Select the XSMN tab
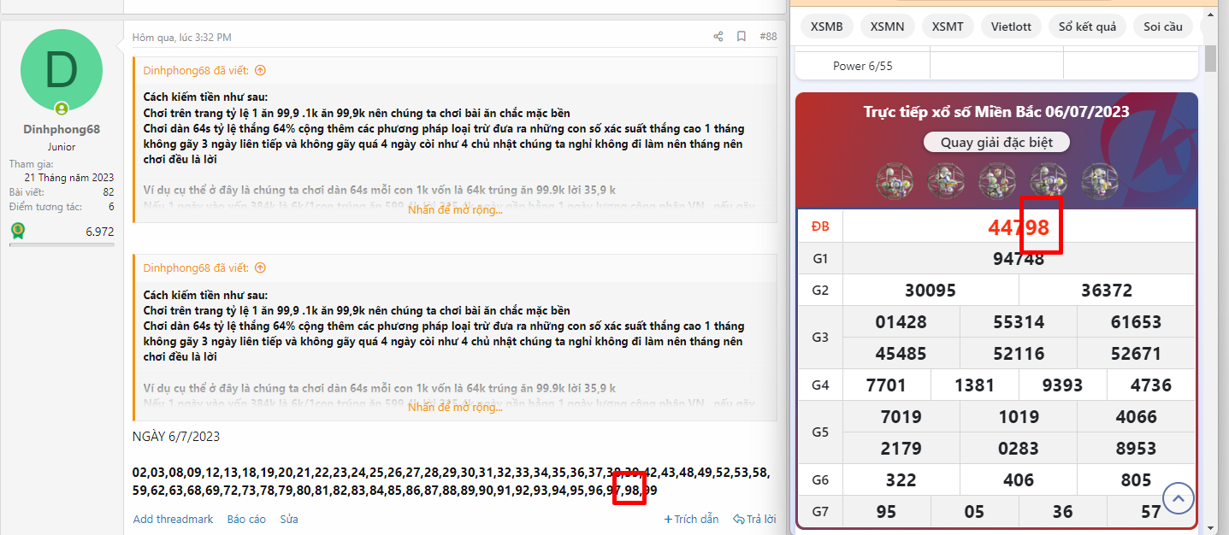Viewport: 1229px width, 535px height. point(888,26)
